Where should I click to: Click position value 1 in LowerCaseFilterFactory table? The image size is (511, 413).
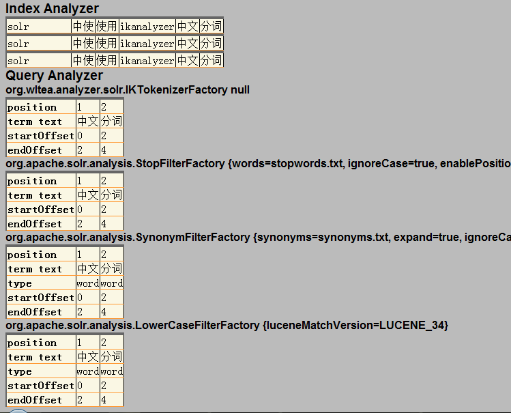tap(80, 343)
